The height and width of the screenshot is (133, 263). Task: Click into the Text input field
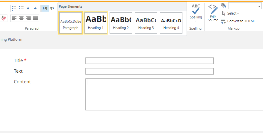[150, 71]
